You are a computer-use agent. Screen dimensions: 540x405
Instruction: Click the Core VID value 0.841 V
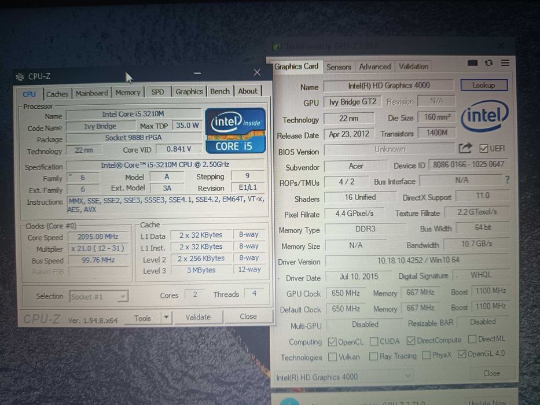(179, 149)
